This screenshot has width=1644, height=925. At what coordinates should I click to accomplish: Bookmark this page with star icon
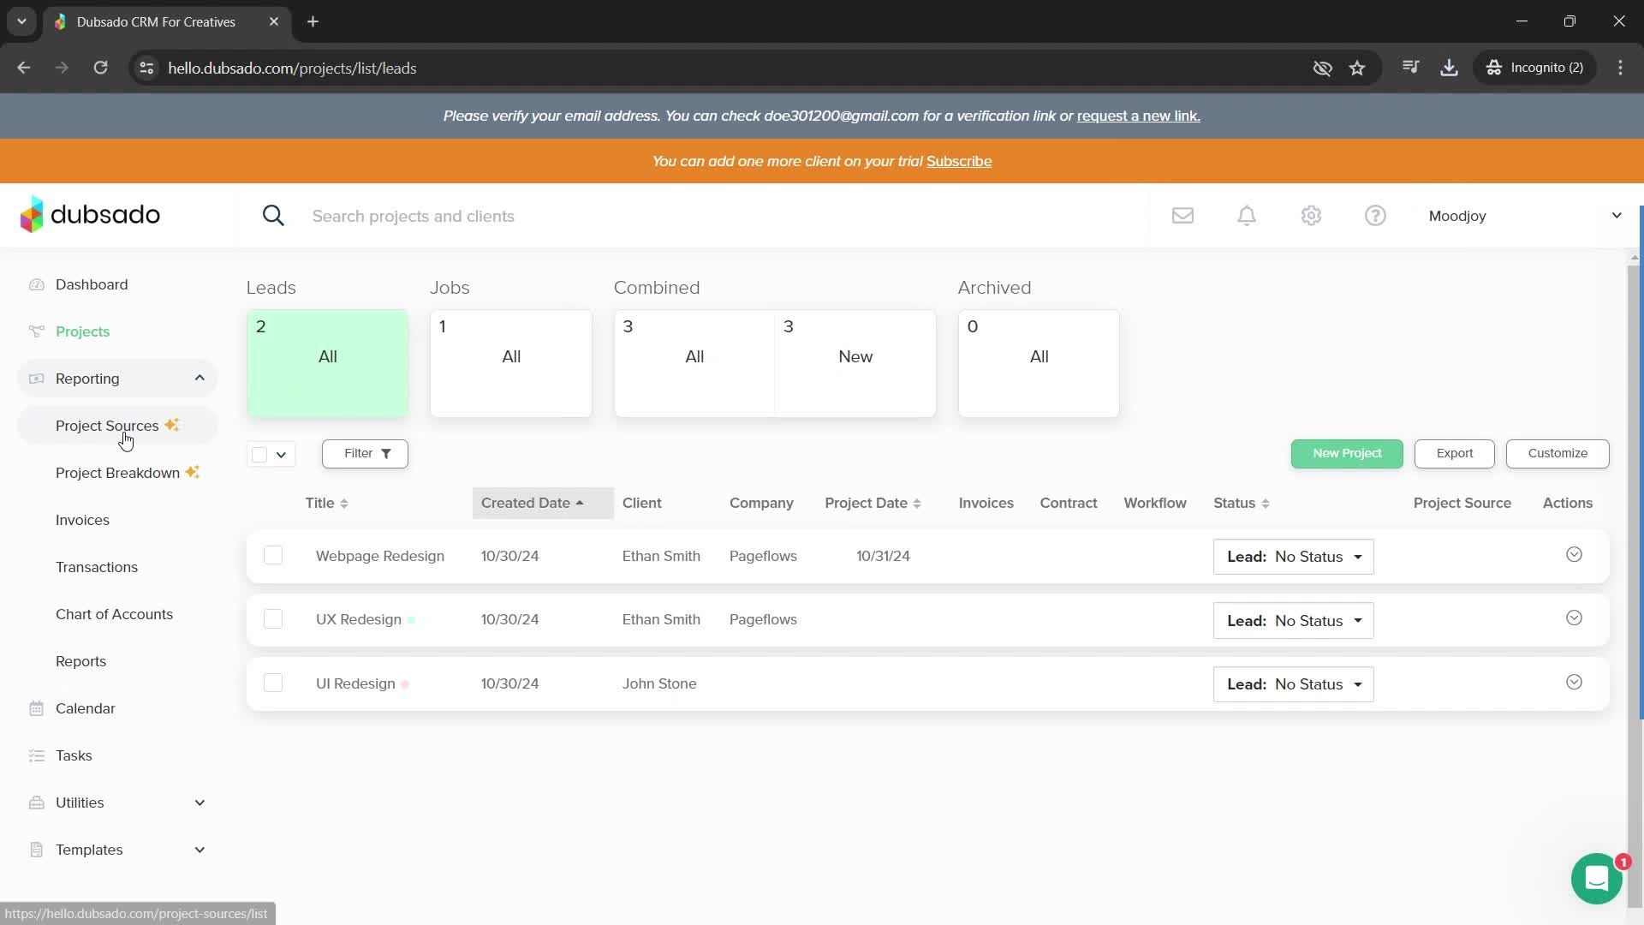click(1357, 68)
